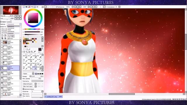
Task: Swap foreground and background colors
Action: tap(42, 49)
